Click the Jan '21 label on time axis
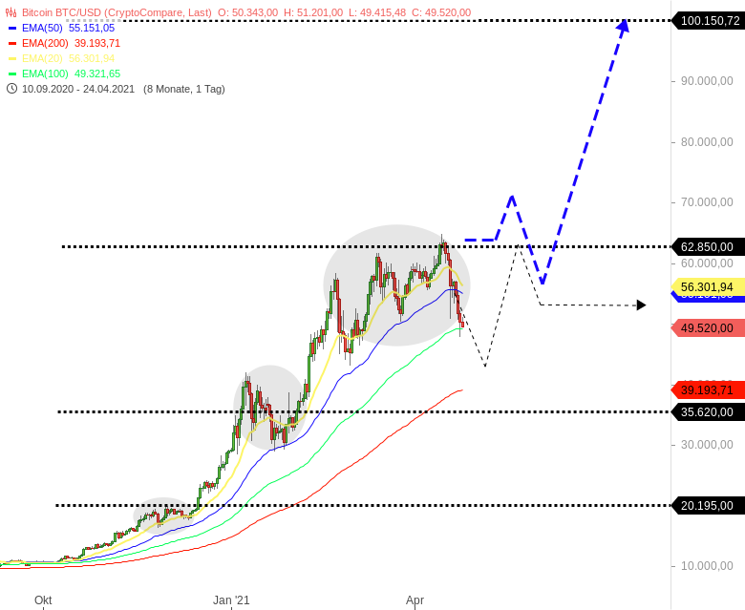Screen dimensions: 745x610 (231, 599)
